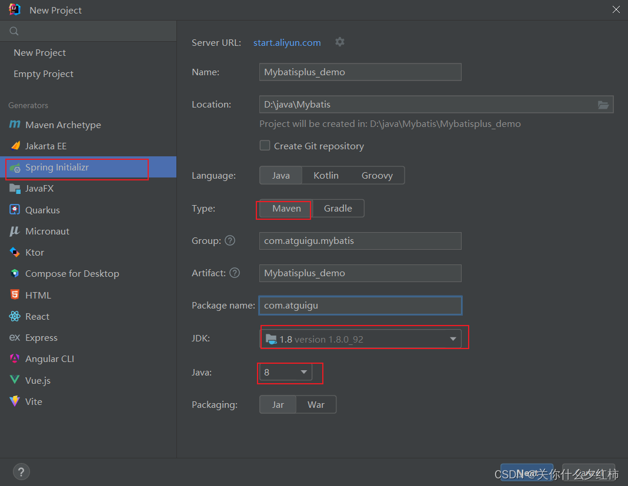Select Quarkus generator entry
628x486 pixels.
pos(88,210)
